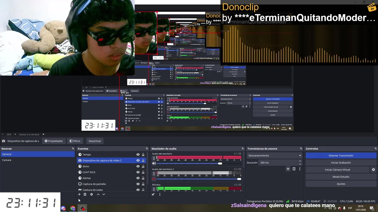Click Iniciar Cámara Virtual

338,170
